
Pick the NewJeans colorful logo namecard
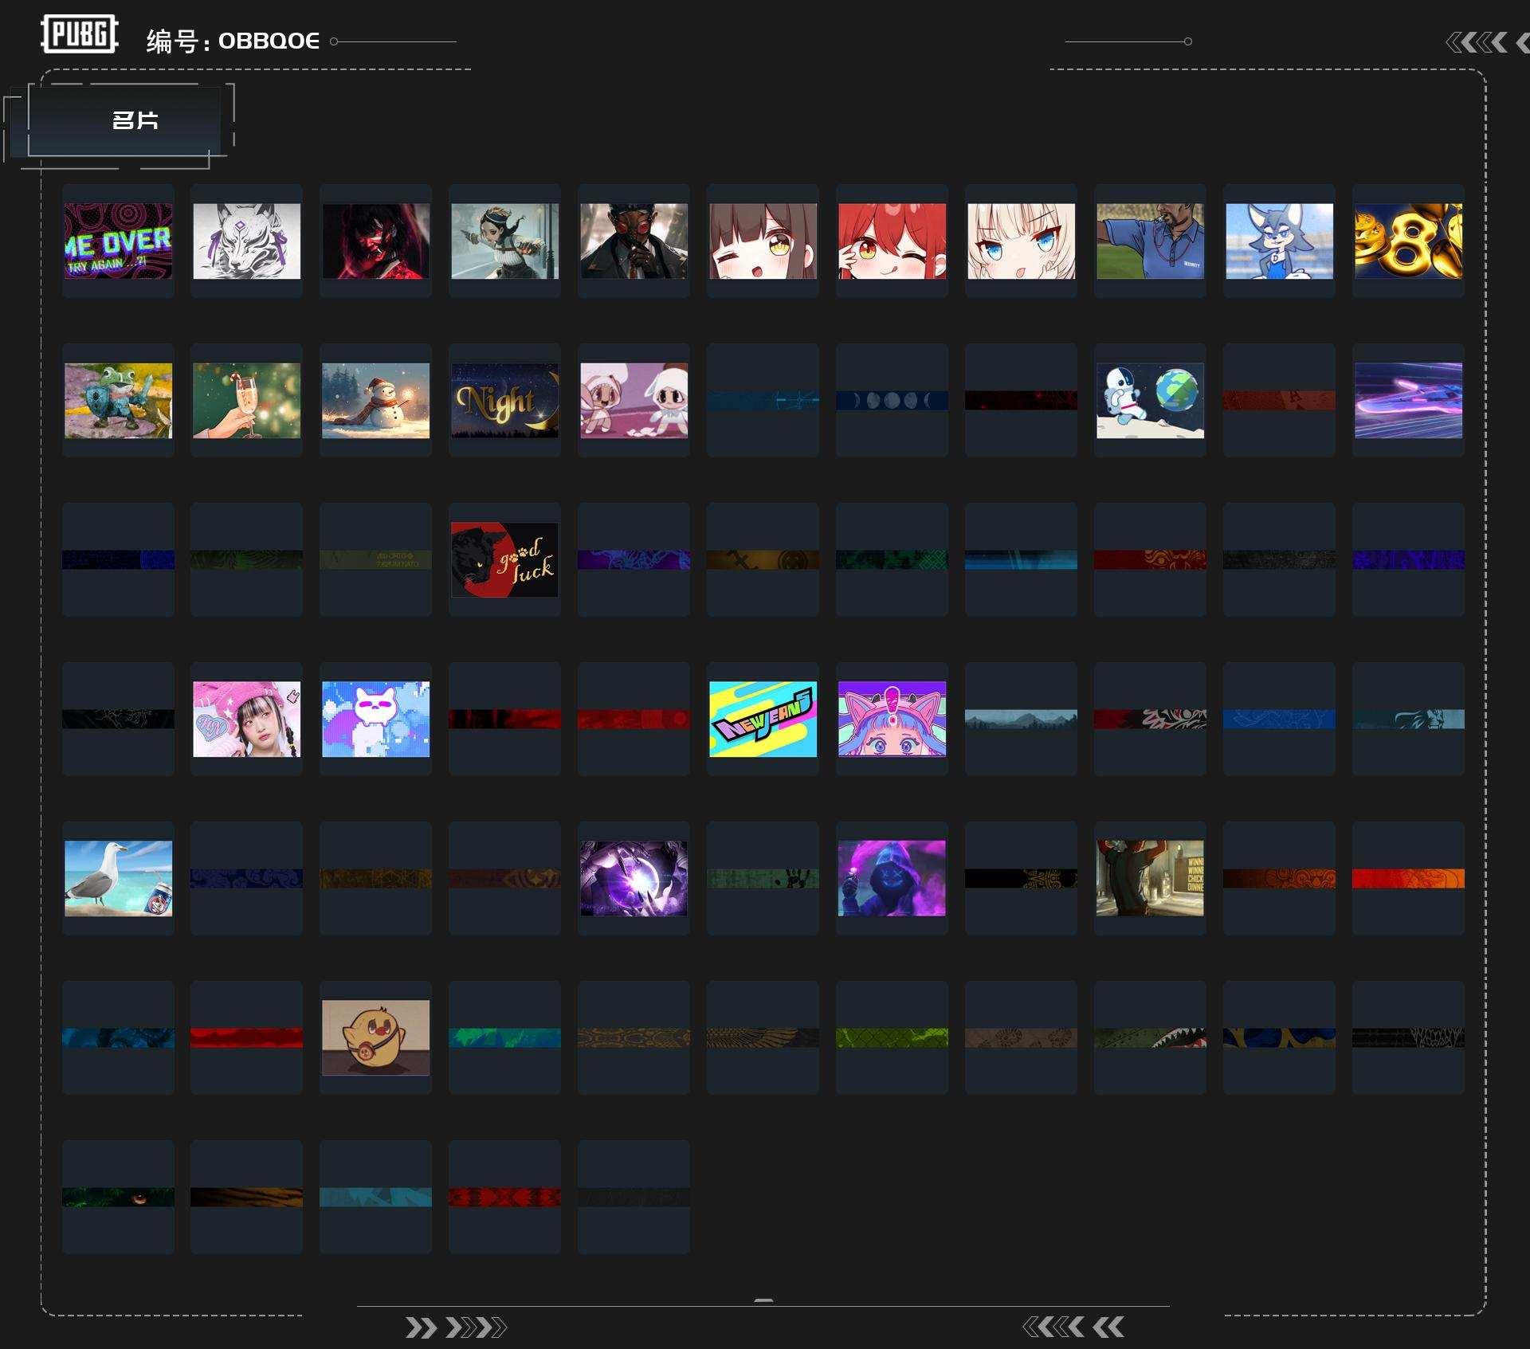click(763, 719)
